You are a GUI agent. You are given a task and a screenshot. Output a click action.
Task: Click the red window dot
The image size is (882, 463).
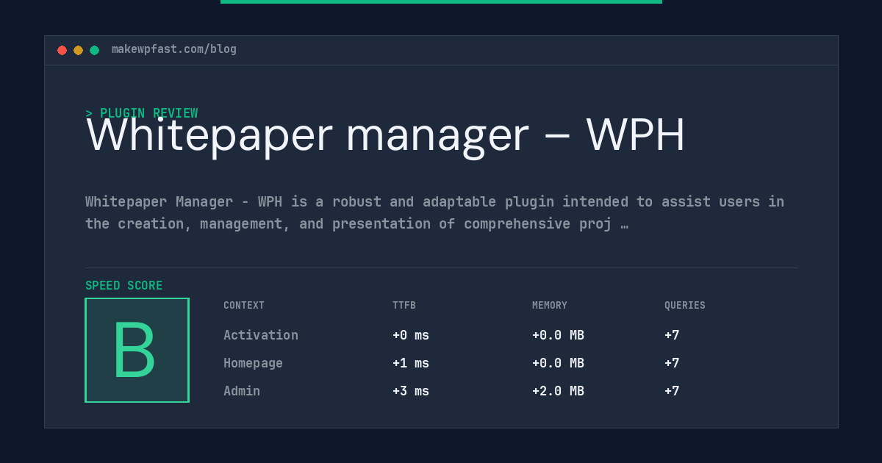tap(62, 50)
